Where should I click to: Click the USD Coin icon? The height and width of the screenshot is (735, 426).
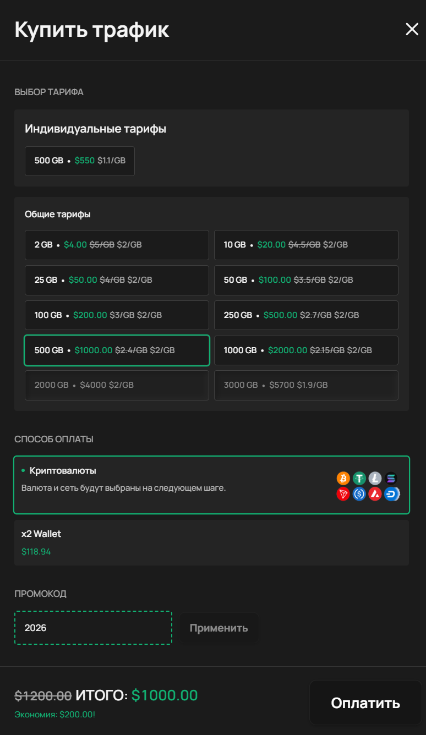click(359, 493)
